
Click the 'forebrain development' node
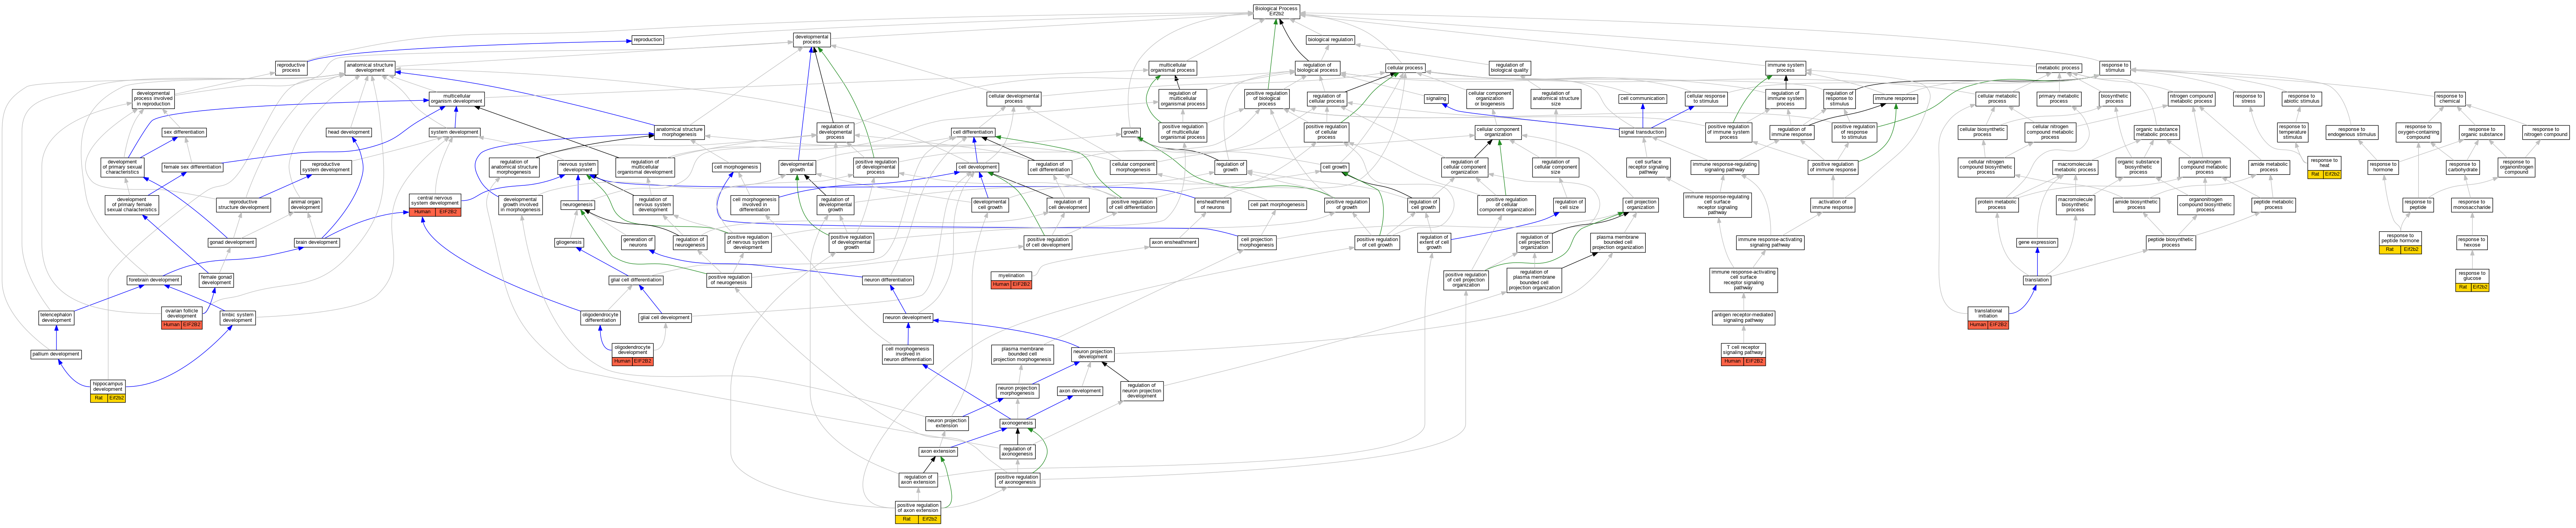(x=154, y=280)
